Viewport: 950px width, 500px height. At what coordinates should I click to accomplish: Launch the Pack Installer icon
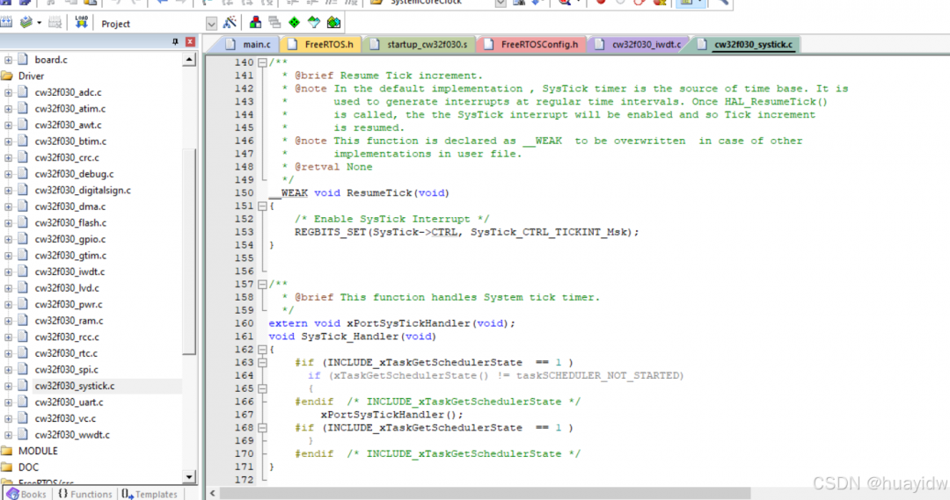pos(333,23)
